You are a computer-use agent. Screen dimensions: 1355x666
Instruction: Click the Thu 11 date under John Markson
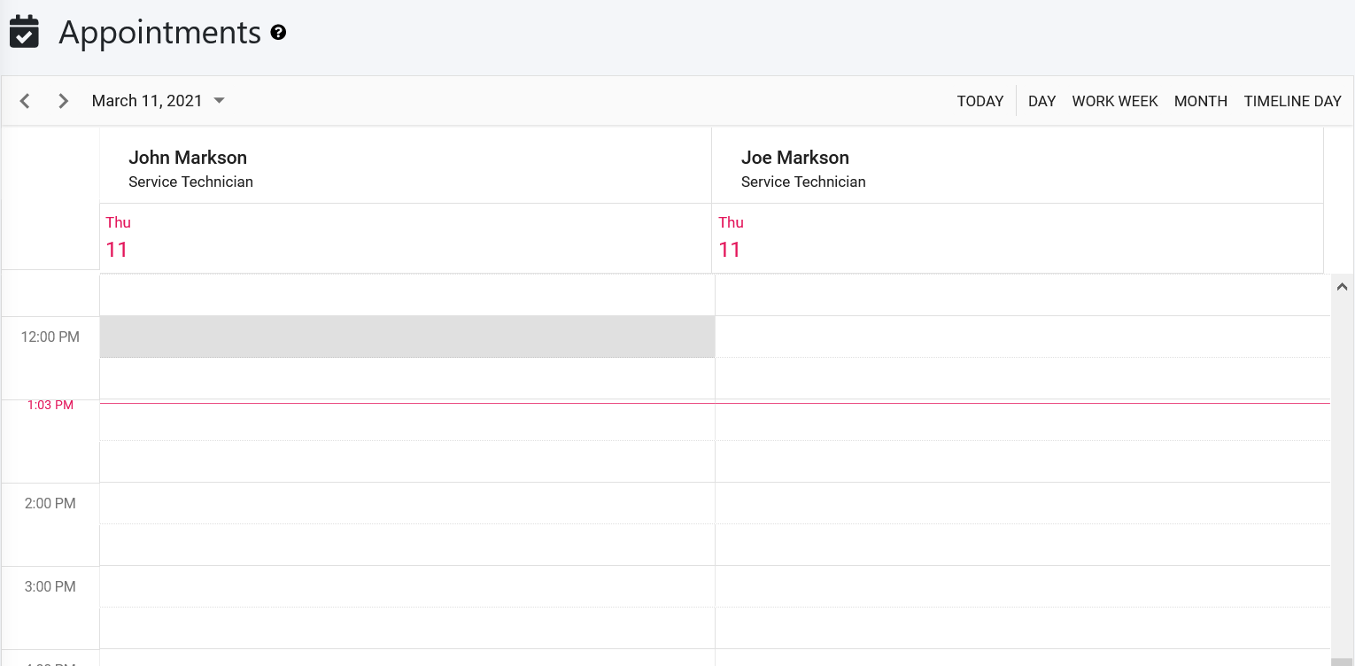117,239
